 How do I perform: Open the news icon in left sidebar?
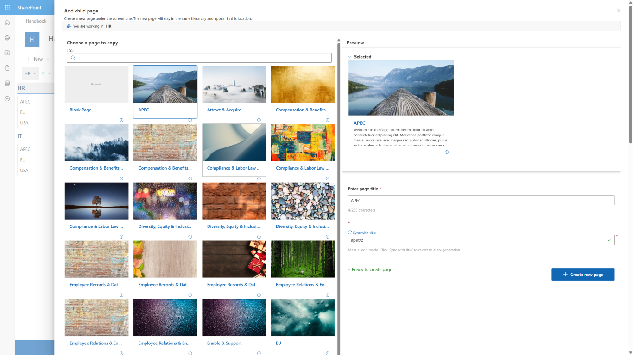(7, 53)
